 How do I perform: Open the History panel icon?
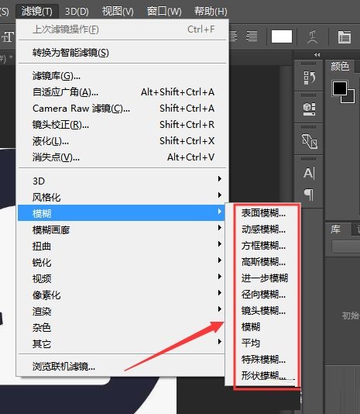pos(309,78)
